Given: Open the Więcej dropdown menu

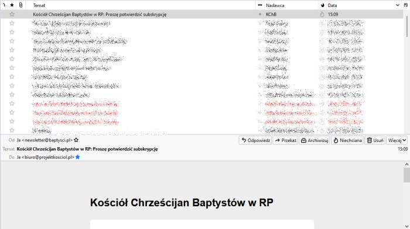Looking at the screenshot, I should pos(397,140).
